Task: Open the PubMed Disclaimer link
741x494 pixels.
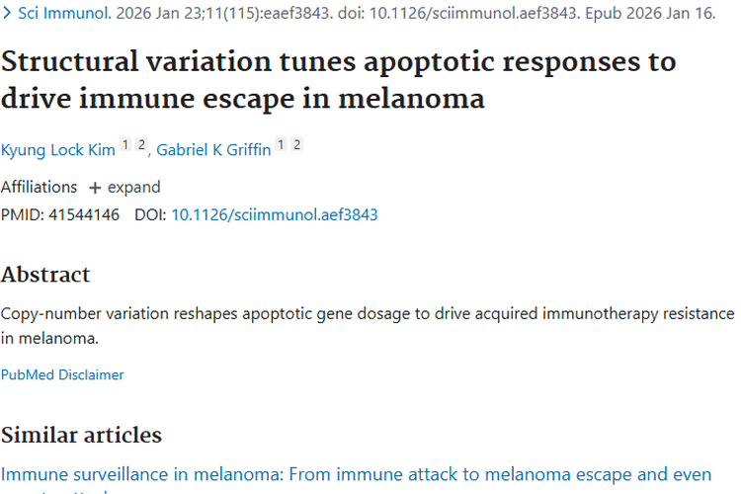Action: pyautogui.click(x=62, y=374)
